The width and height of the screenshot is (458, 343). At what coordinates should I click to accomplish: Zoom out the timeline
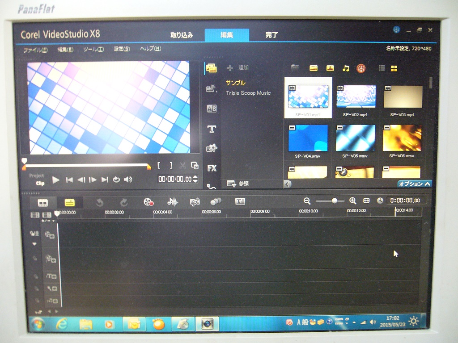307,201
